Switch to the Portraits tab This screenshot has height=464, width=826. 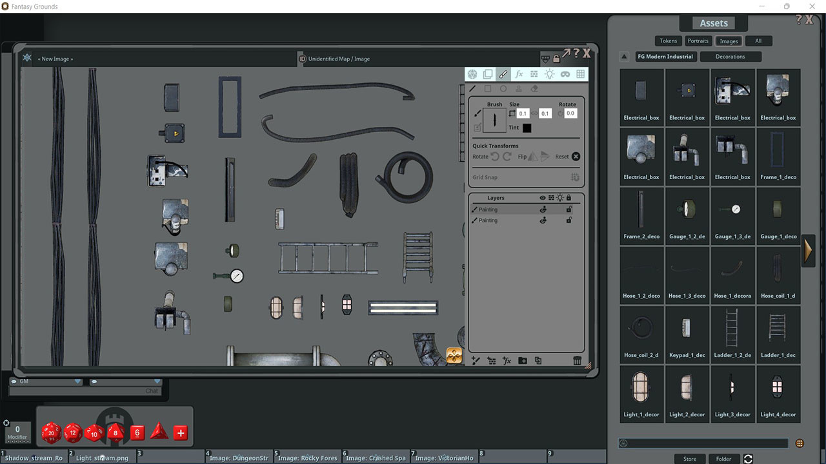[698, 41]
